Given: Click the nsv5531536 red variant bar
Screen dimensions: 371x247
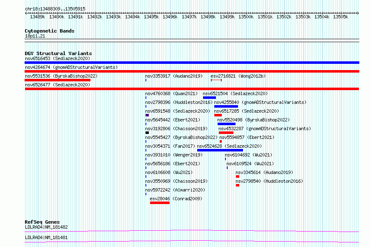Looking at the screenshot, I should pyautogui.click(x=58, y=80).
